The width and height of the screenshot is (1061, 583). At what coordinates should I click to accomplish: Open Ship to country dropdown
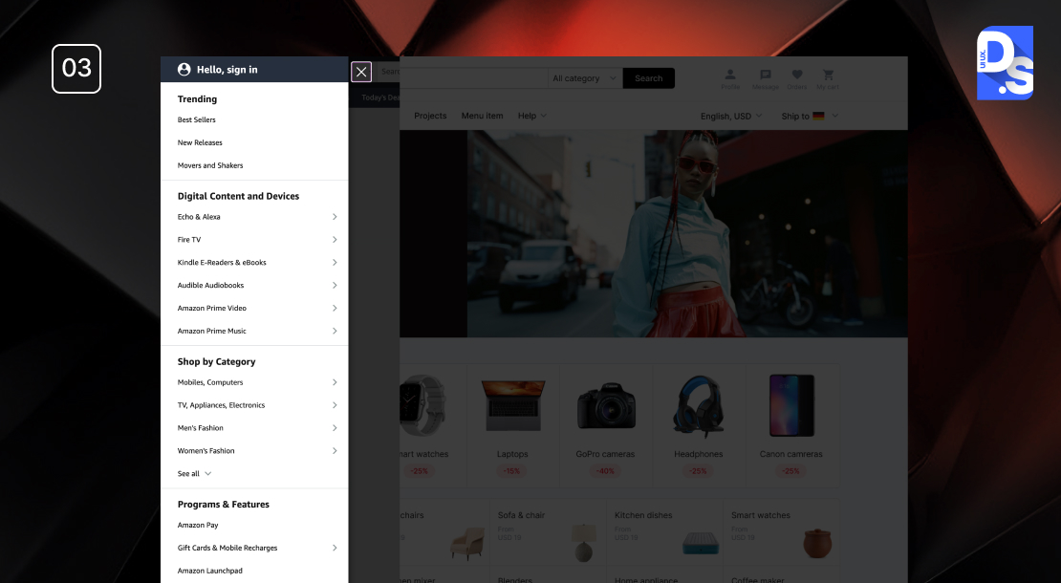click(x=810, y=116)
